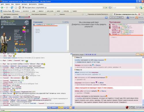
Task: Collapse the Фаза 11 log section
Action: pyautogui.click(x=75, y=57)
